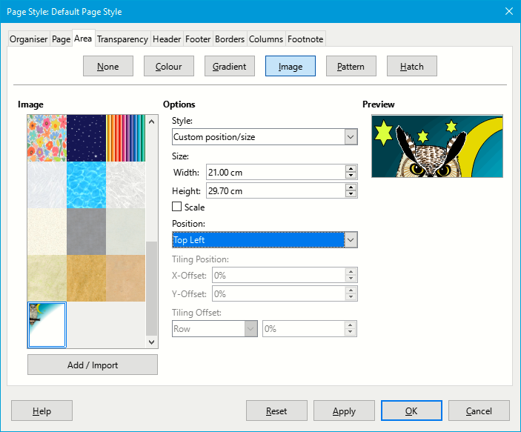Image resolution: width=521 pixels, height=432 pixels.
Task: Pick the starry night sky thumbnail
Action: pos(85,137)
